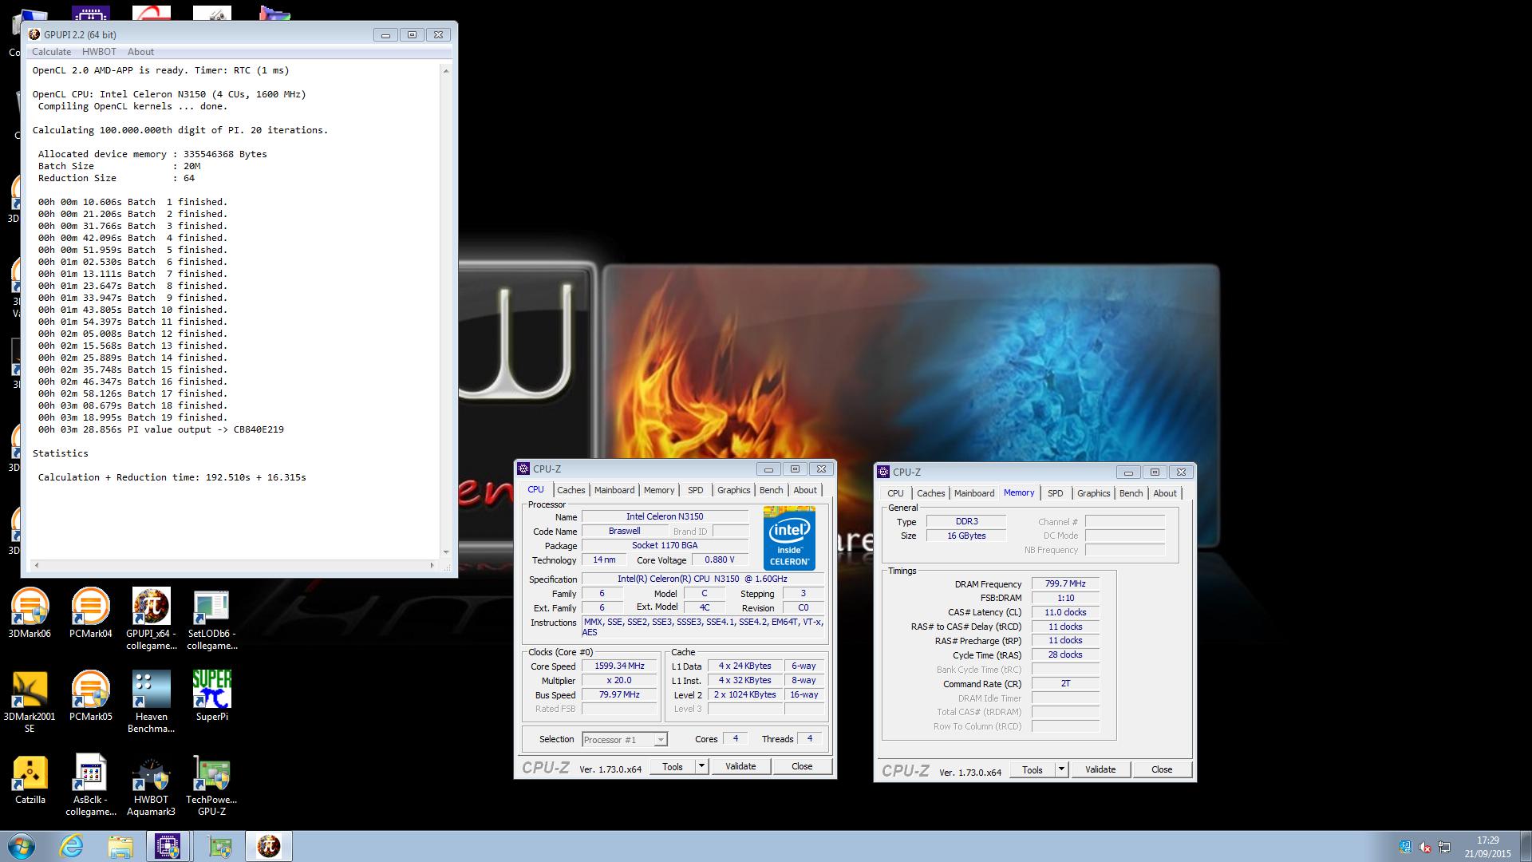
Task: Launch the SuperPi desktop shortcut
Action: (x=211, y=696)
